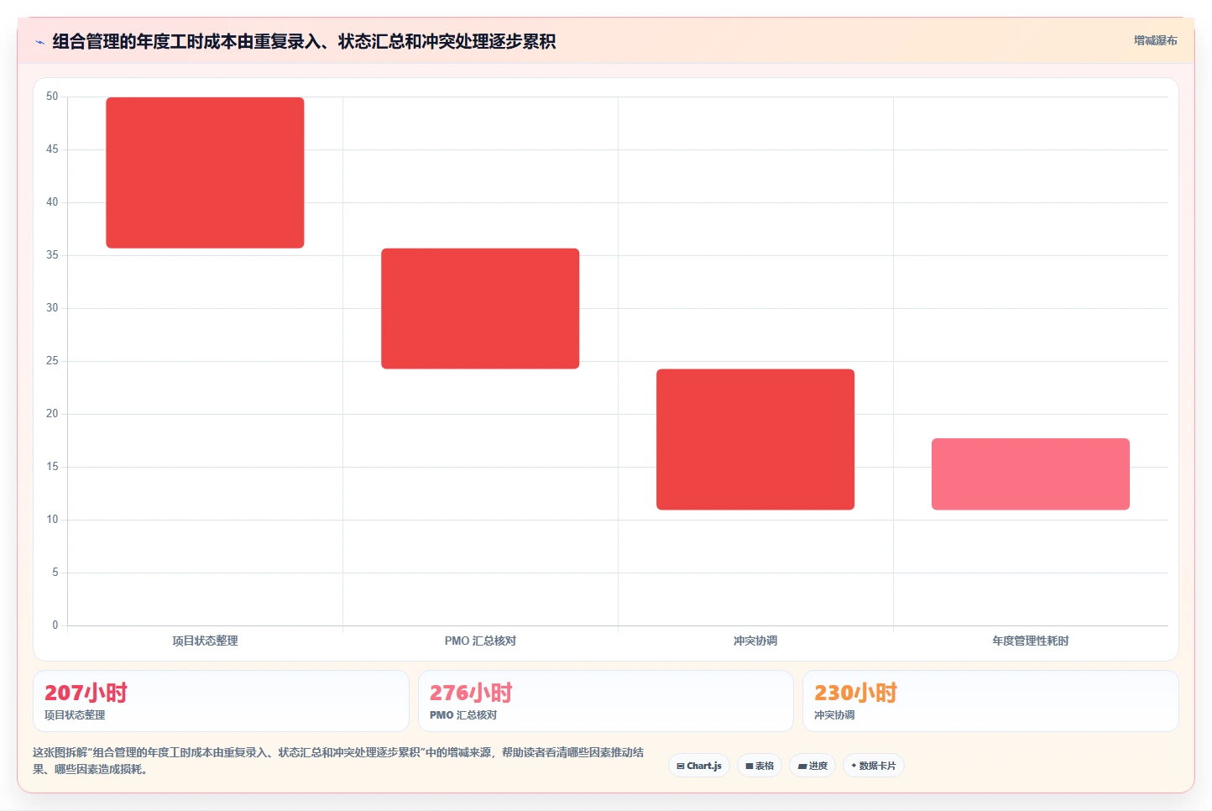Click the 冲突协调 x-axis label
This screenshot has width=1212, height=811.
(755, 641)
